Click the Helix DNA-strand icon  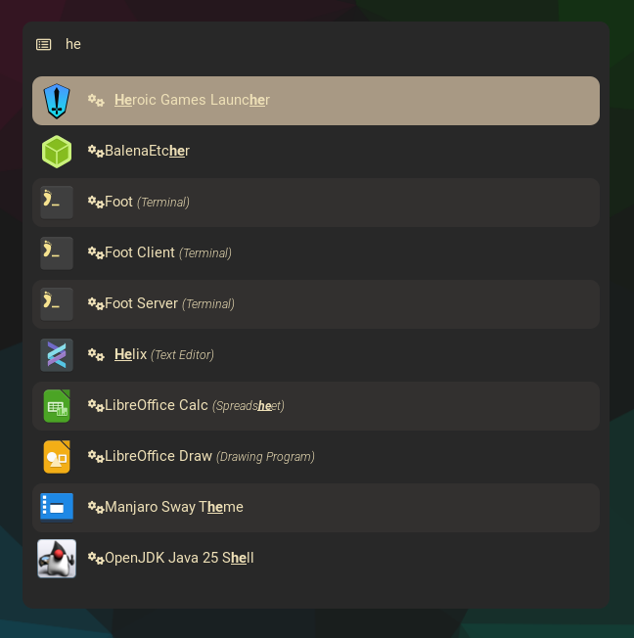[x=57, y=355]
